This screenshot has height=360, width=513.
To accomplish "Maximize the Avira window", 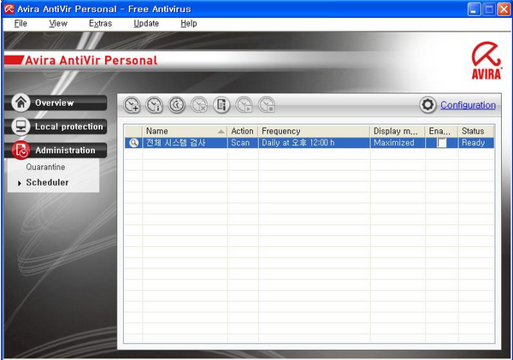I will pyautogui.click(x=489, y=9).
